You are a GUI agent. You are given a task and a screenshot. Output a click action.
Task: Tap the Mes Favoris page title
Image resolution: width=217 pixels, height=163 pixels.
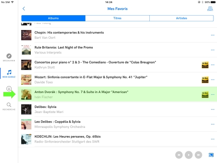(x=118, y=9)
